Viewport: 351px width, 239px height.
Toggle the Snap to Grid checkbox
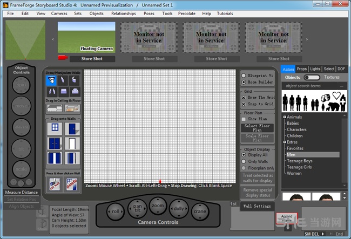pos(244,104)
